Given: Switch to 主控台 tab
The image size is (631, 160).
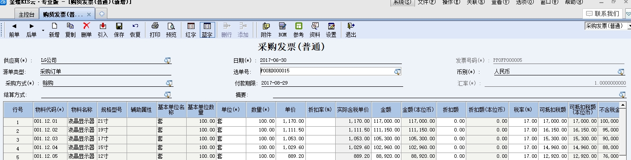Looking at the screenshot, I should pos(26,14).
